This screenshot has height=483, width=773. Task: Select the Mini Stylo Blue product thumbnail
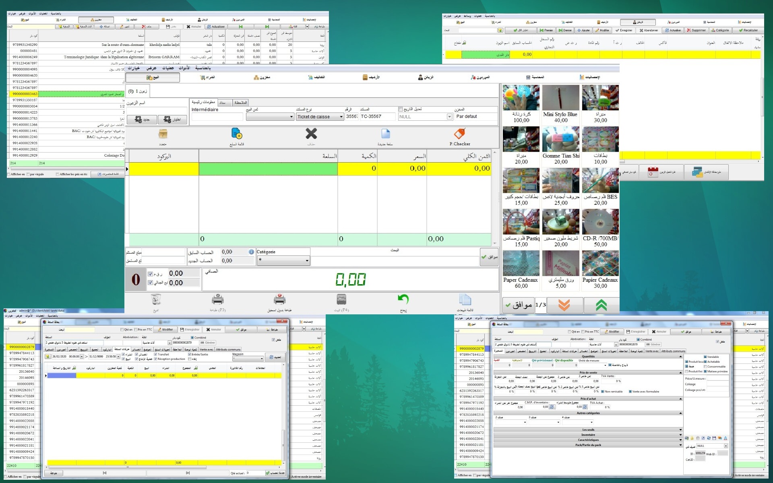point(560,98)
